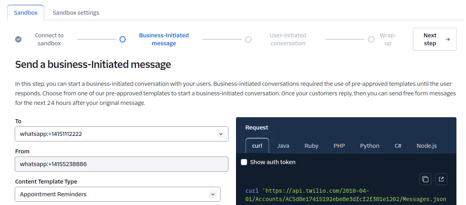Select the Java request tab
Image resolution: width=466 pixels, height=205 pixels.
click(283, 146)
